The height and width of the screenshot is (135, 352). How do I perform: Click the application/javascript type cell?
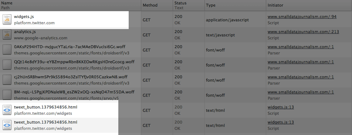coord(227,20)
